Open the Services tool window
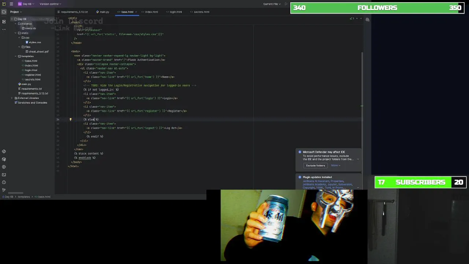 4,167
